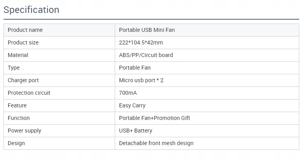Select the "Easy Carry" value

(x=132, y=105)
